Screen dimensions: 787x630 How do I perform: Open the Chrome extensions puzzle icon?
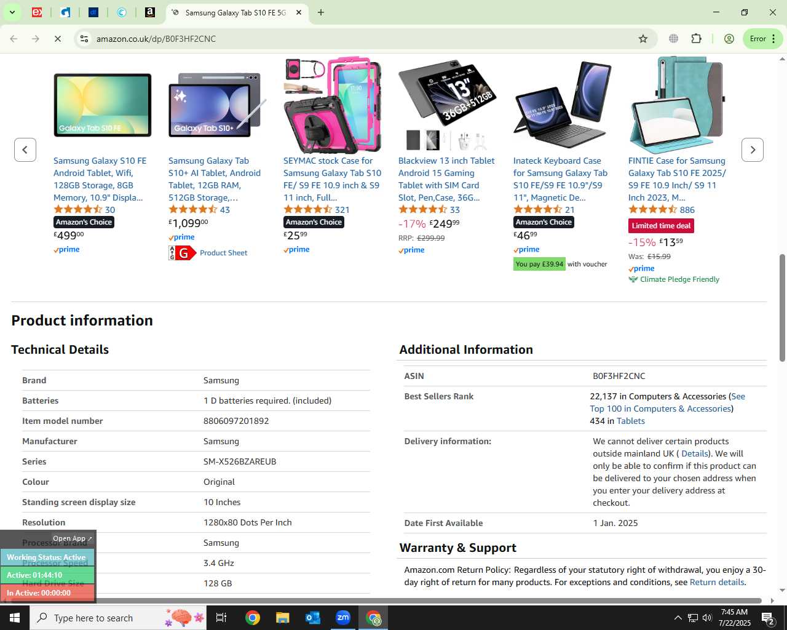[696, 39]
